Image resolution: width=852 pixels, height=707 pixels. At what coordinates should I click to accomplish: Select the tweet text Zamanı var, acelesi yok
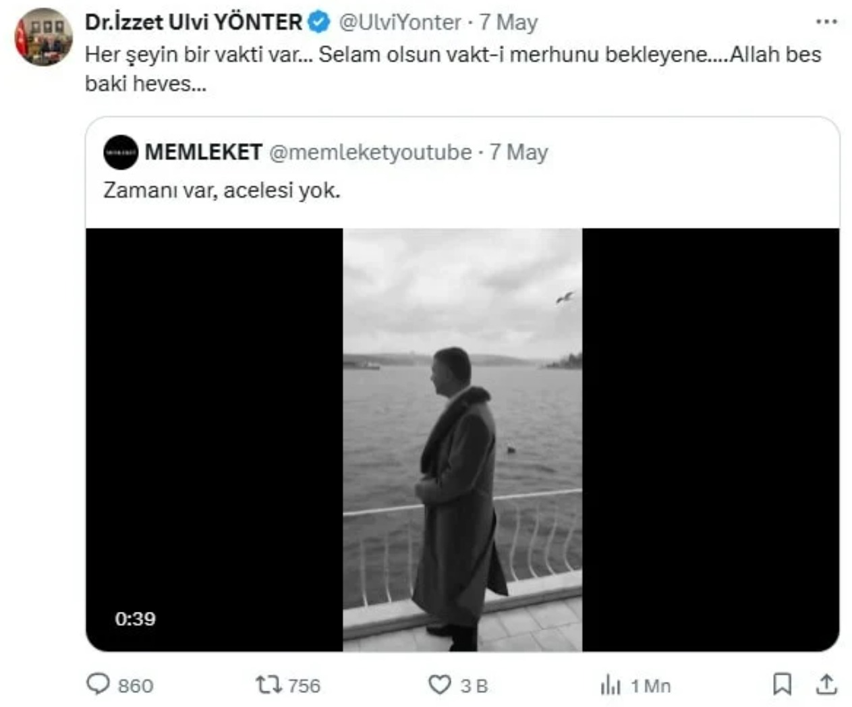click(223, 190)
